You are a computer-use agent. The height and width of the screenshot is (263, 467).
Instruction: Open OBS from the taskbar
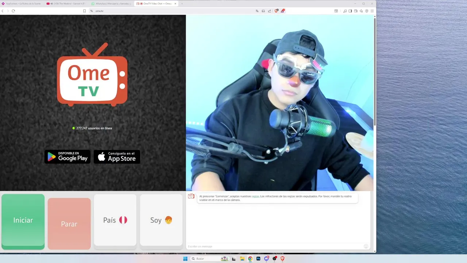tap(274, 259)
